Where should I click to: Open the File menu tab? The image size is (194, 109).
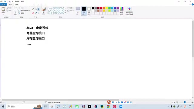(3, 5)
